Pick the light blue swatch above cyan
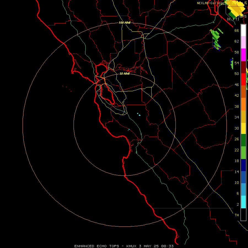Image resolution: width=248 pixels, height=248 pixels. pyautogui.click(x=243, y=190)
